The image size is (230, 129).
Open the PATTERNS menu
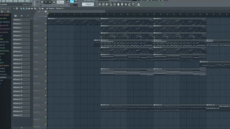pyautogui.click(x=9, y=1)
